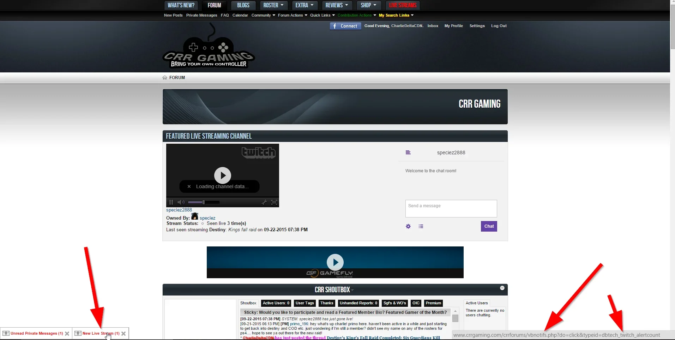Pause the Twitch stream player
This screenshot has height=340, width=675.
(171, 202)
